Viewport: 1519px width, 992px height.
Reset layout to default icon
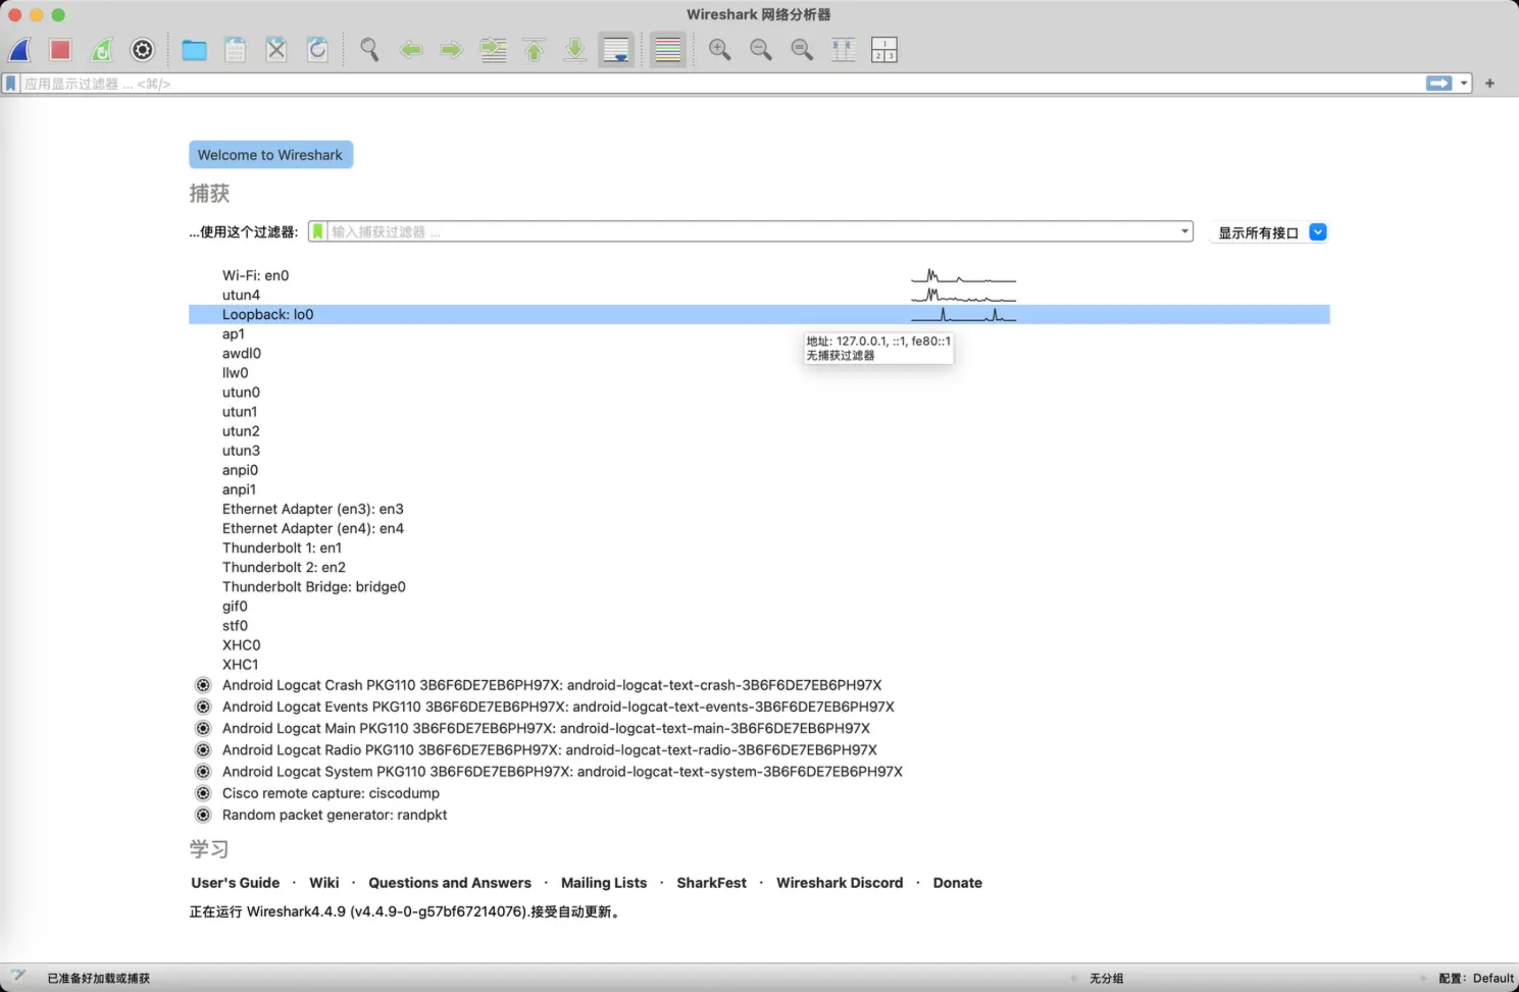[x=884, y=50]
